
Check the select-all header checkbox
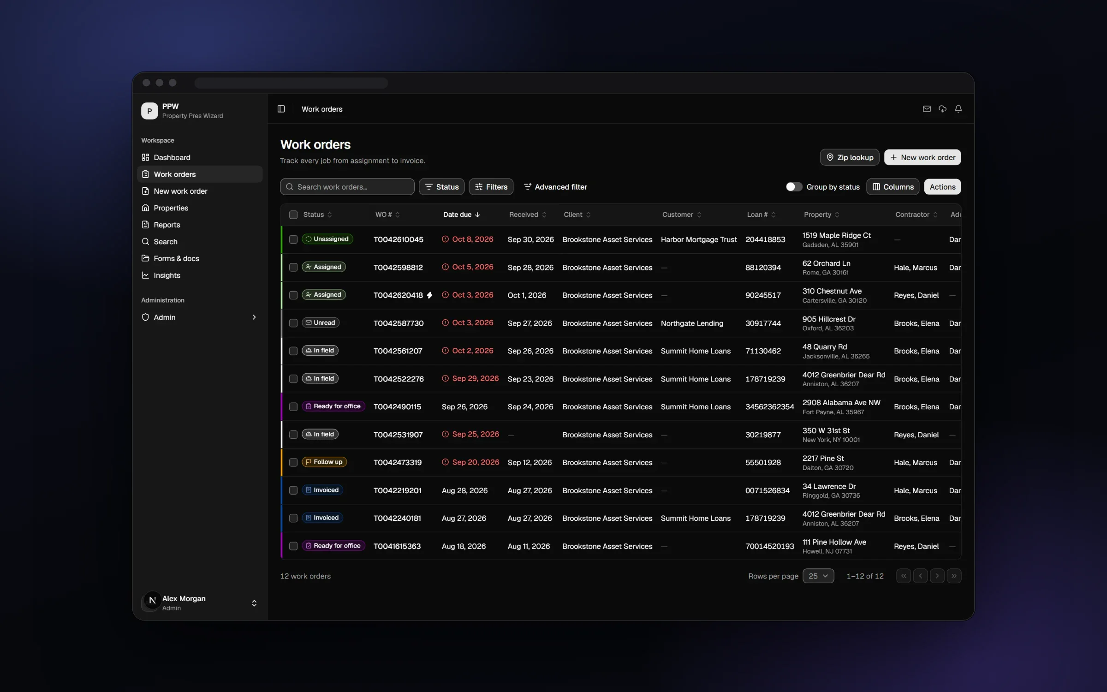pos(293,215)
